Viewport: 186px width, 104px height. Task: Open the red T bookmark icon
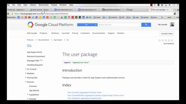click(69, 17)
